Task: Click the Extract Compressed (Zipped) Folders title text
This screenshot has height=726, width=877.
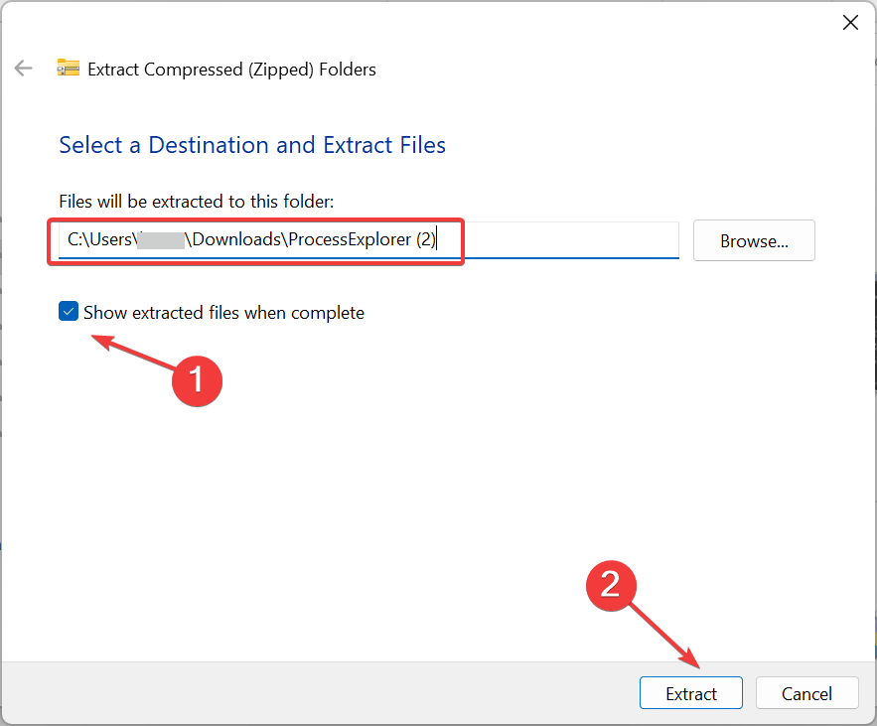Action: (x=231, y=70)
